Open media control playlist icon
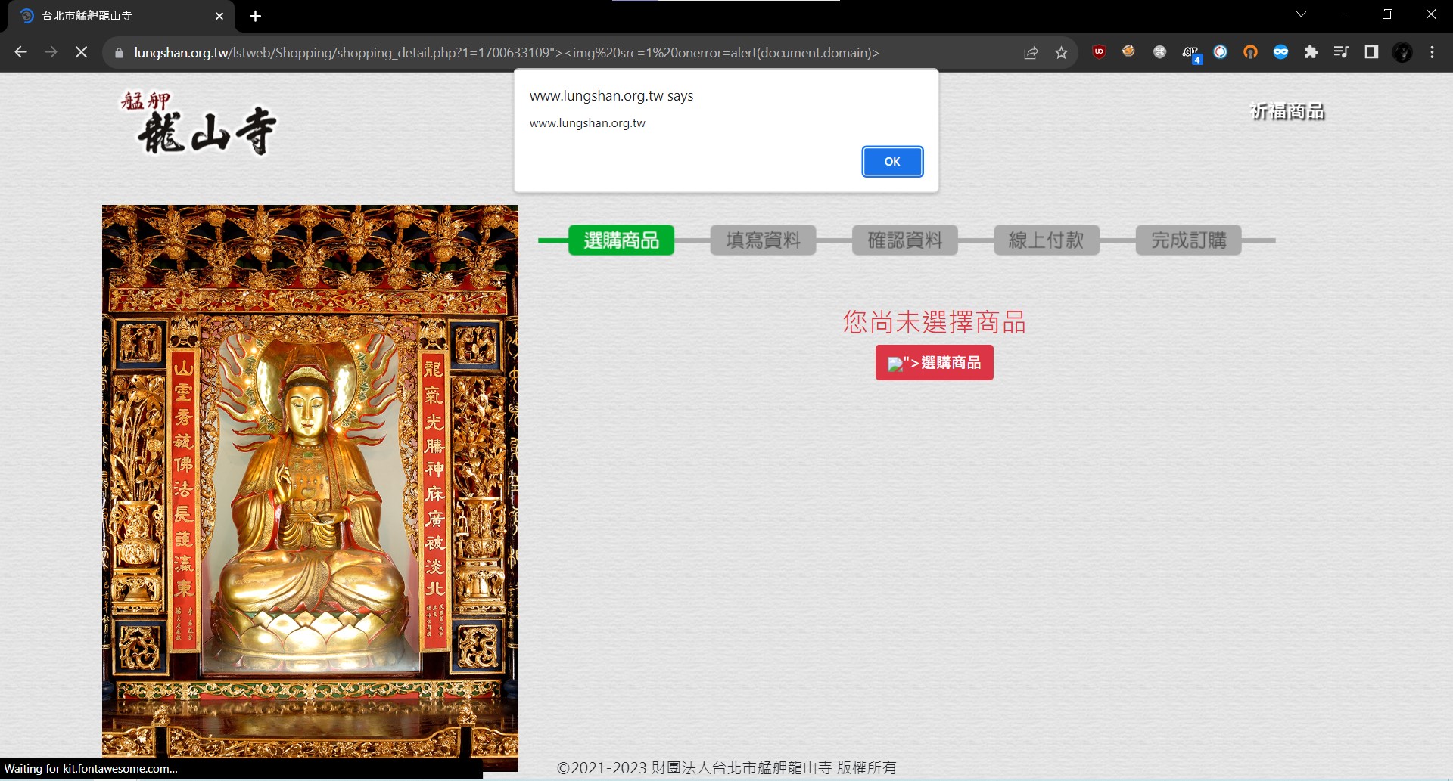 tap(1341, 51)
